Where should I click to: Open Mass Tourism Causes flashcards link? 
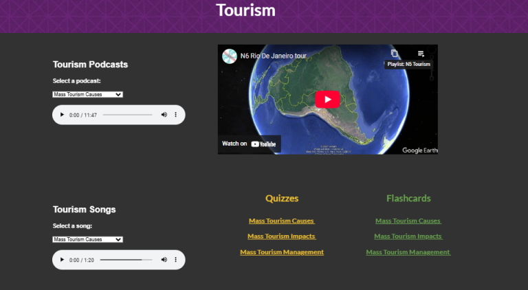(x=408, y=221)
